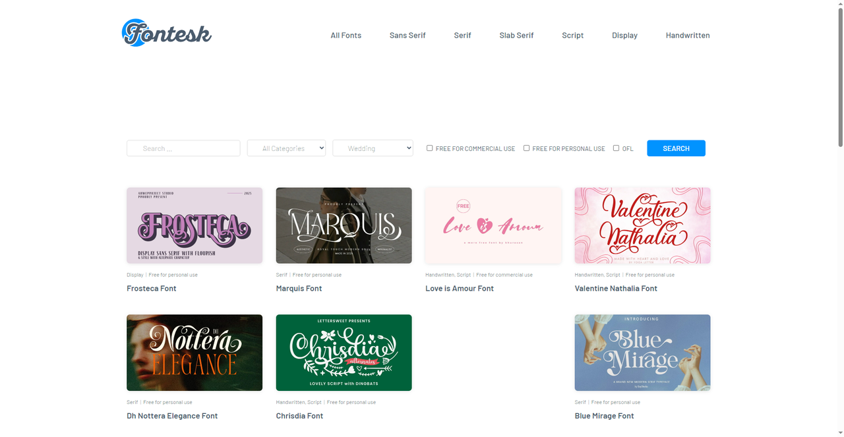Open the Valentine Nathalia preview image

click(642, 225)
